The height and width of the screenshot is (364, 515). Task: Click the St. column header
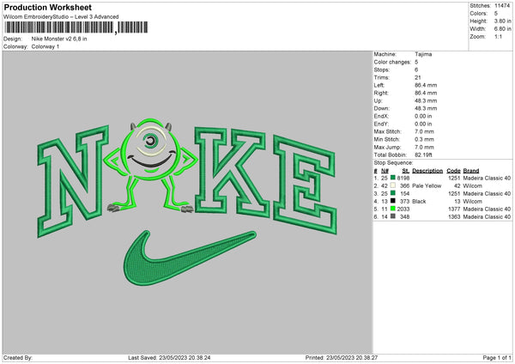(406, 171)
